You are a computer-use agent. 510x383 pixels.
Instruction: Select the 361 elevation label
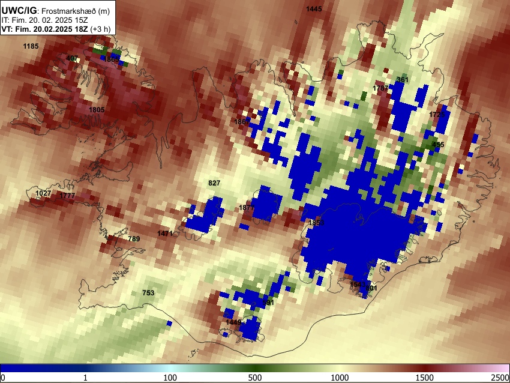[x=403, y=80]
